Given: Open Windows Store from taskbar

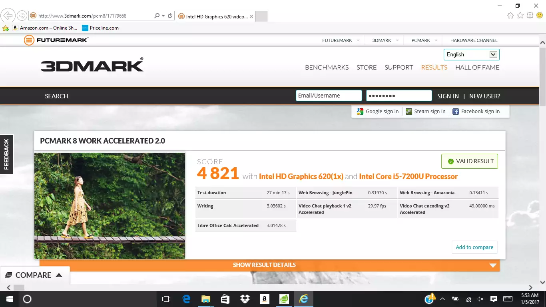Looking at the screenshot, I should coord(225,299).
